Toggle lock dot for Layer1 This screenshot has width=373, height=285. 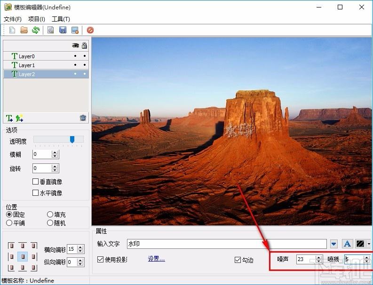coord(85,65)
